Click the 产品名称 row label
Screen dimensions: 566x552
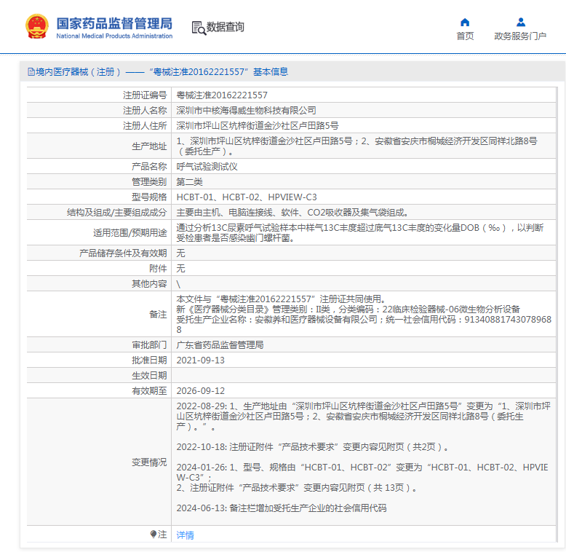149,167
